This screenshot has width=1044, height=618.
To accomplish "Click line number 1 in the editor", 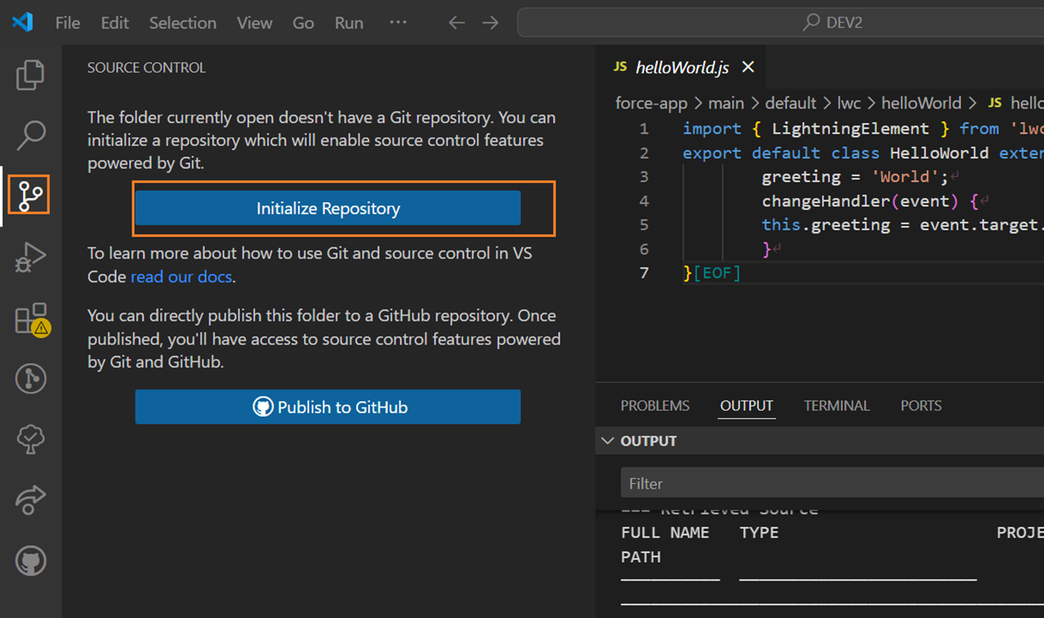I will coord(644,129).
